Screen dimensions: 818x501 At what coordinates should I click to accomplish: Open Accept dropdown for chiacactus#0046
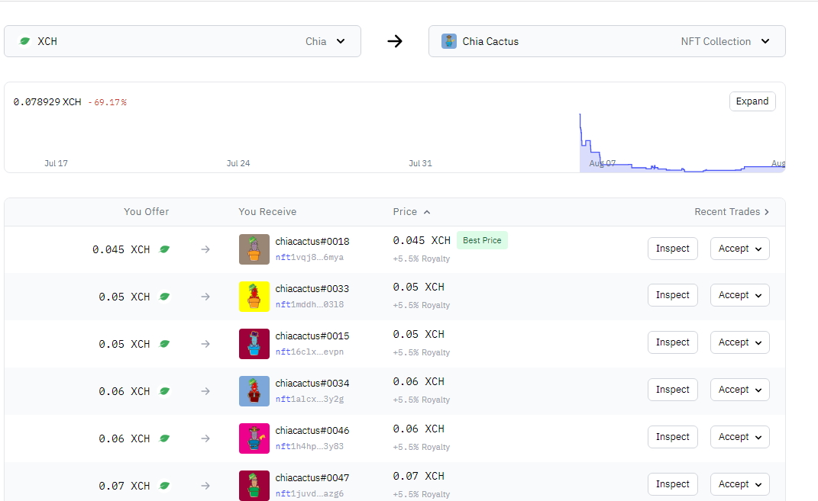[740, 437]
